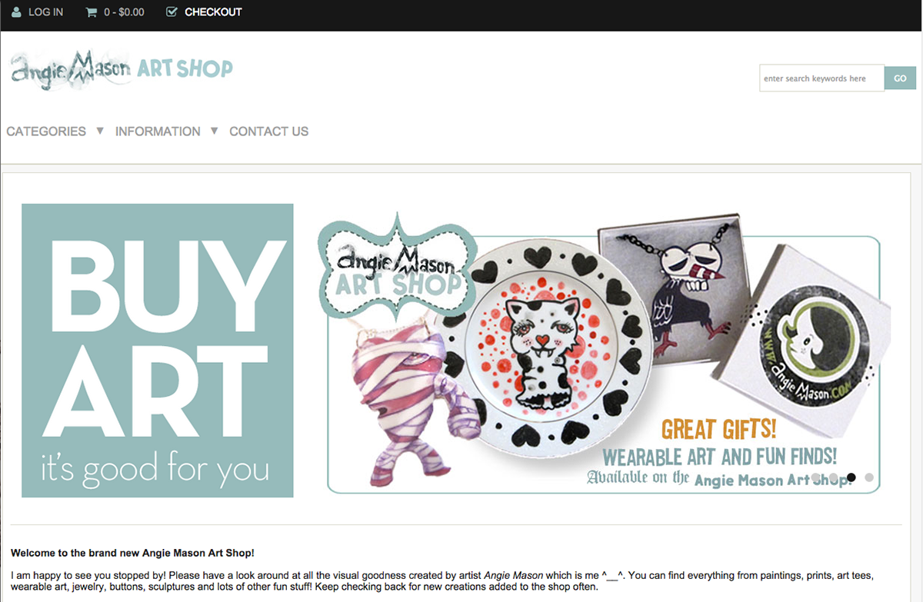Click the CHECKOUT link
923x602 pixels.
coord(213,12)
